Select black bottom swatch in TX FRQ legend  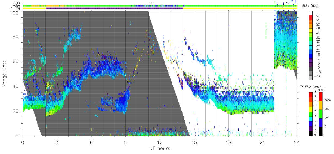311,133
